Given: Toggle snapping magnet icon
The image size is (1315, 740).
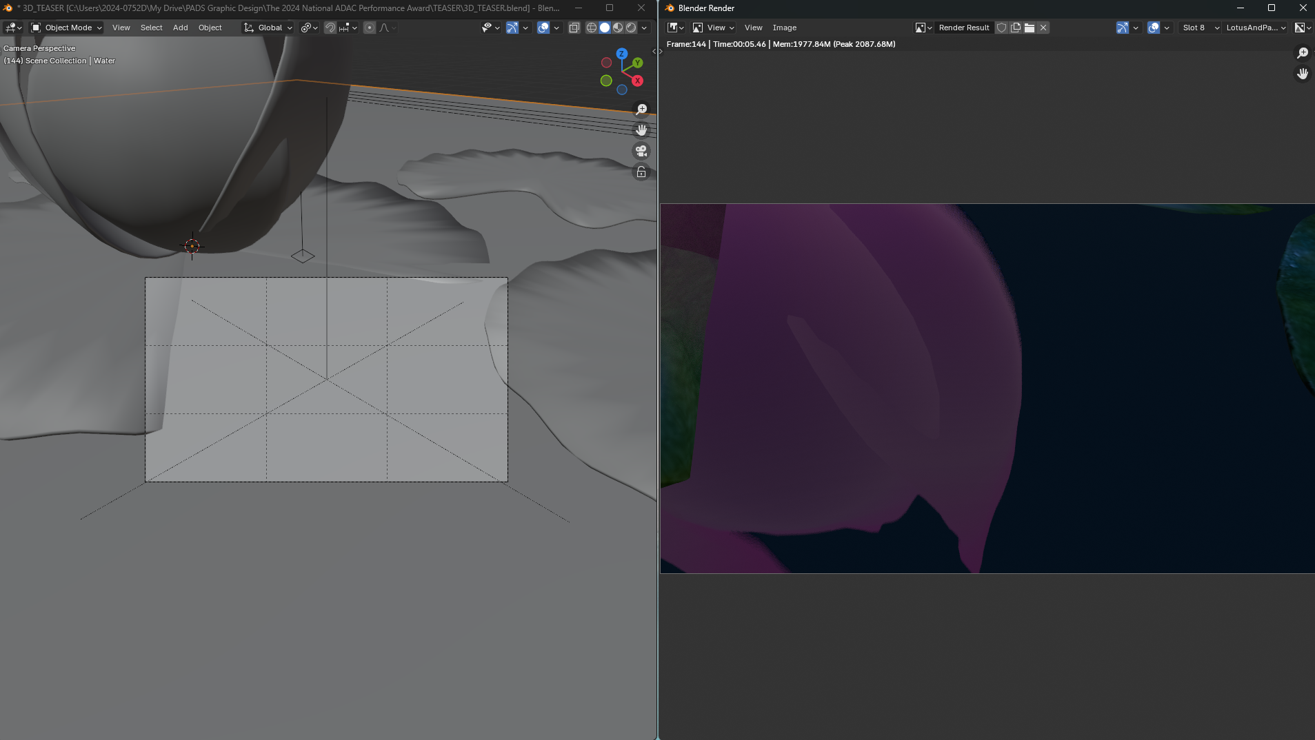Looking at the screenshot, I should (x=330, y=28).
